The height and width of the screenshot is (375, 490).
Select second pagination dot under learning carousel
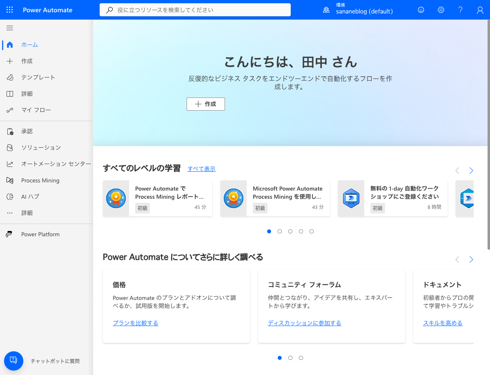tap(280, 231)
